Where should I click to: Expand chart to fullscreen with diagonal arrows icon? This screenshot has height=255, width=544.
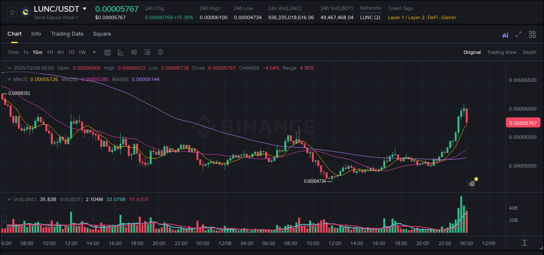(x=518, y=34)
